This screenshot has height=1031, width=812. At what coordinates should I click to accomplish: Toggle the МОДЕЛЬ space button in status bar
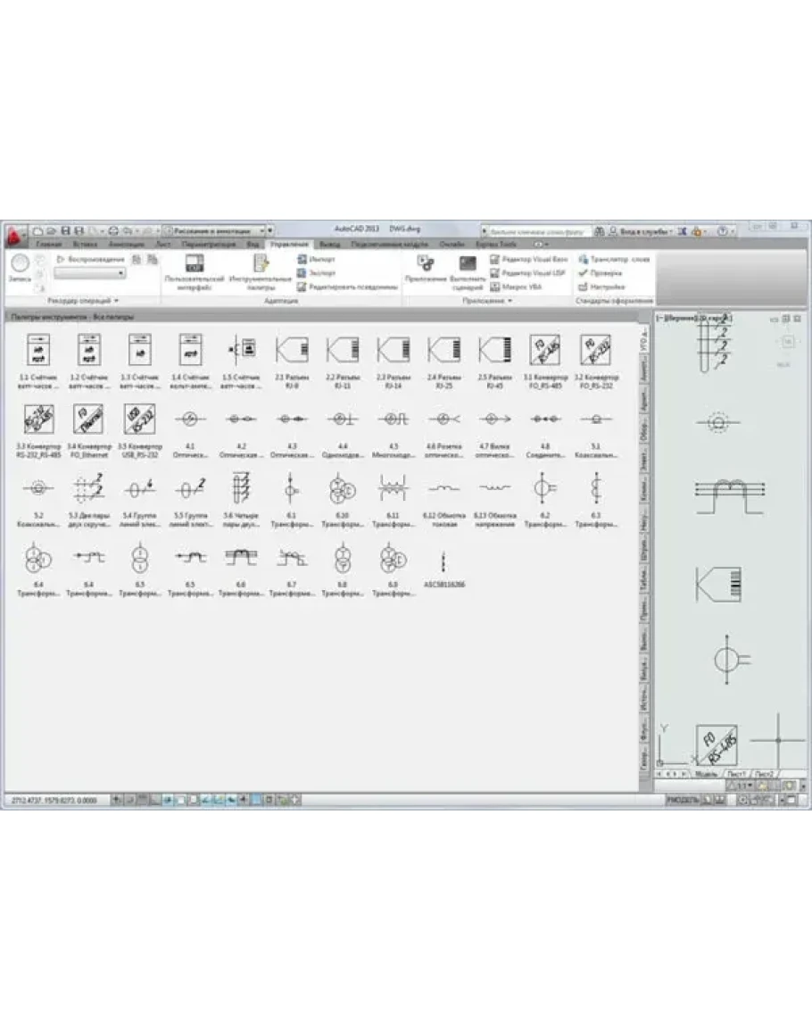click(683, 801)
